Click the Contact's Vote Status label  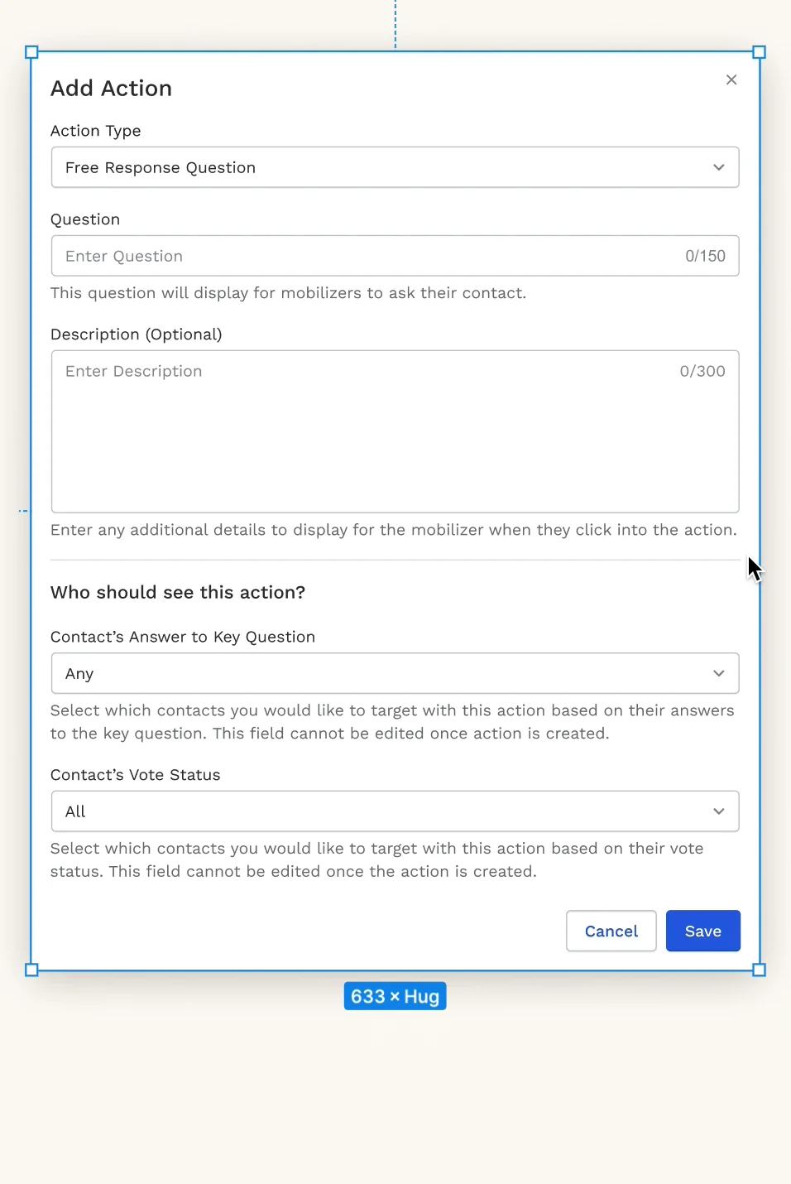point(136,775)
